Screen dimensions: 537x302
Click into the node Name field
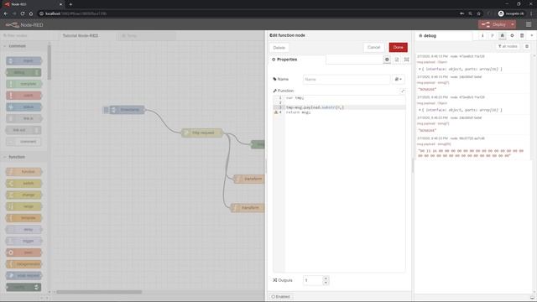point(347,80)
